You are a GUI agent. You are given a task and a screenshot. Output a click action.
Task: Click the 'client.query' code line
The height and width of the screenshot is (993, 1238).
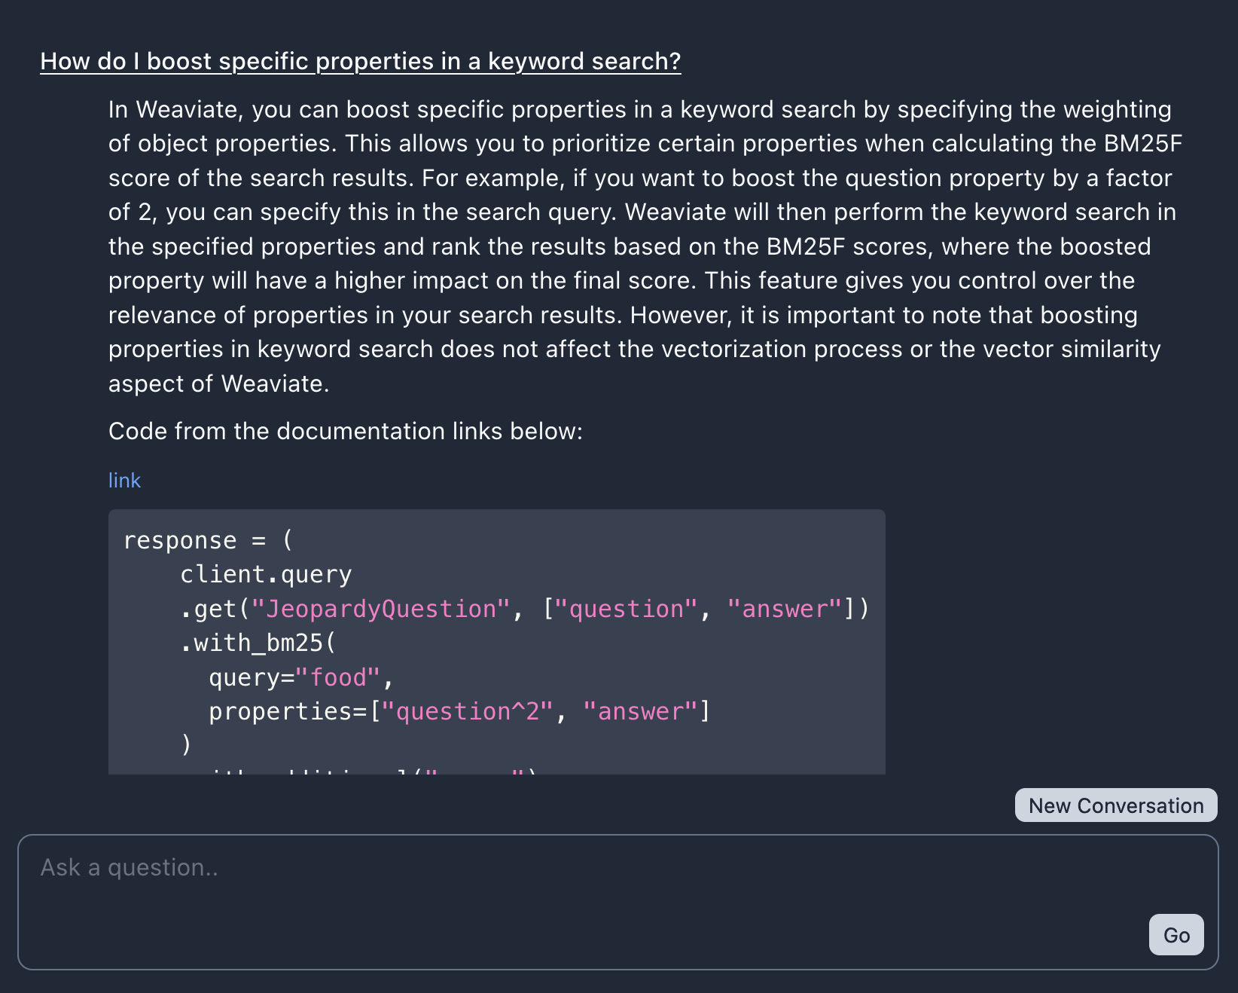coord(265,574)
